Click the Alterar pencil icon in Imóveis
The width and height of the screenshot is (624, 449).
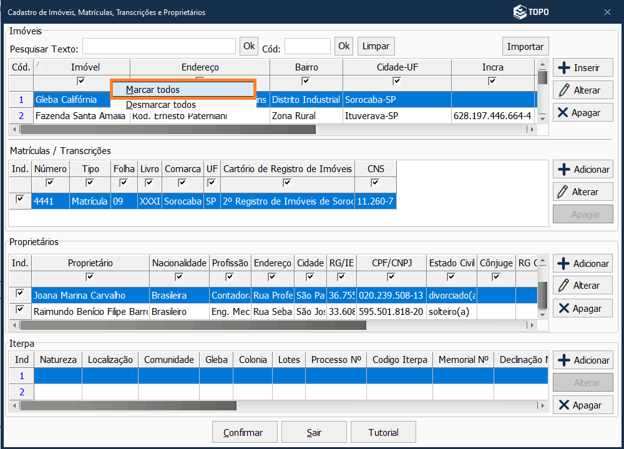click(x=564, y=90)
